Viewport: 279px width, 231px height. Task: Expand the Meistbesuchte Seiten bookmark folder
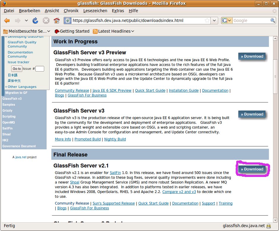point(26,31)
